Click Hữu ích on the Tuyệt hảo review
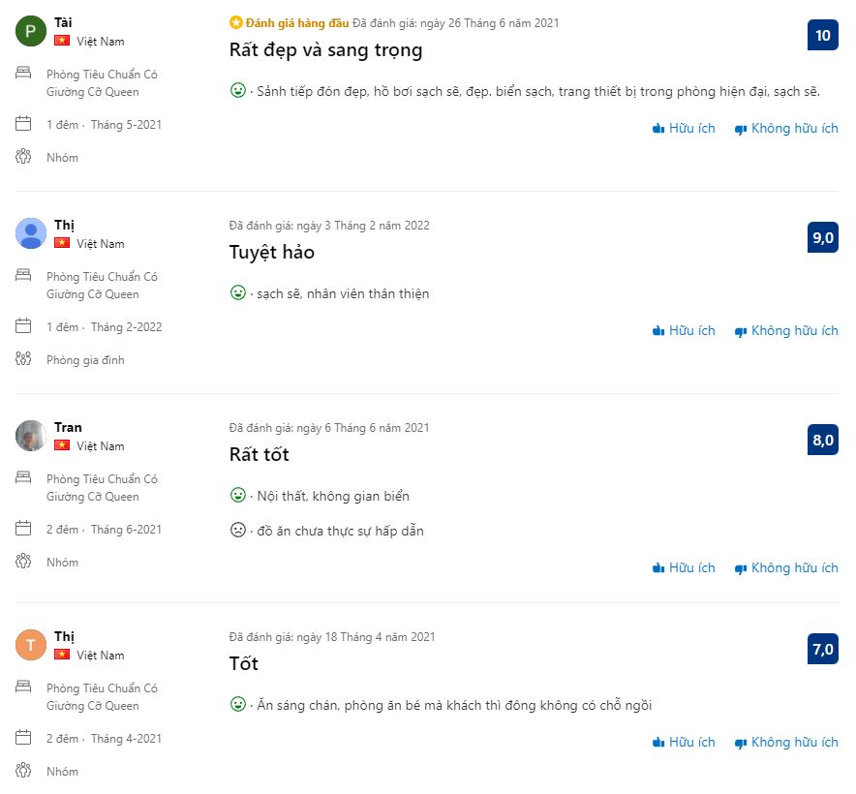The image size is (856, 794). coord(684,330)
